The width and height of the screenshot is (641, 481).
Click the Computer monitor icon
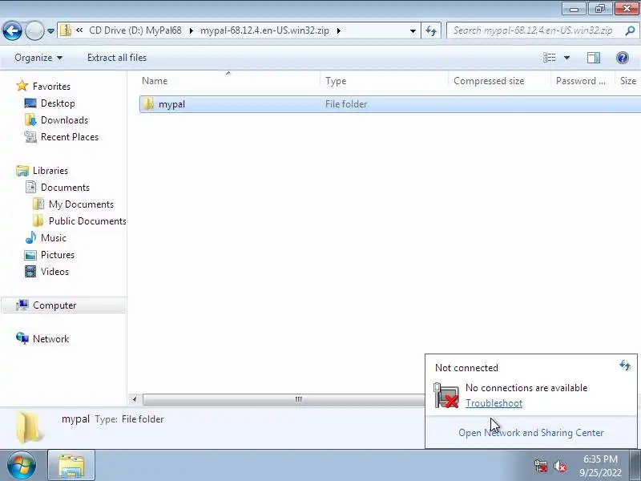click(22, 305)
